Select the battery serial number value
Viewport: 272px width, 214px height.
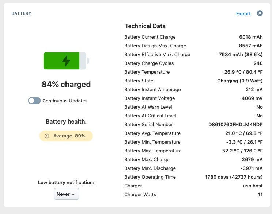pos(235,124)
